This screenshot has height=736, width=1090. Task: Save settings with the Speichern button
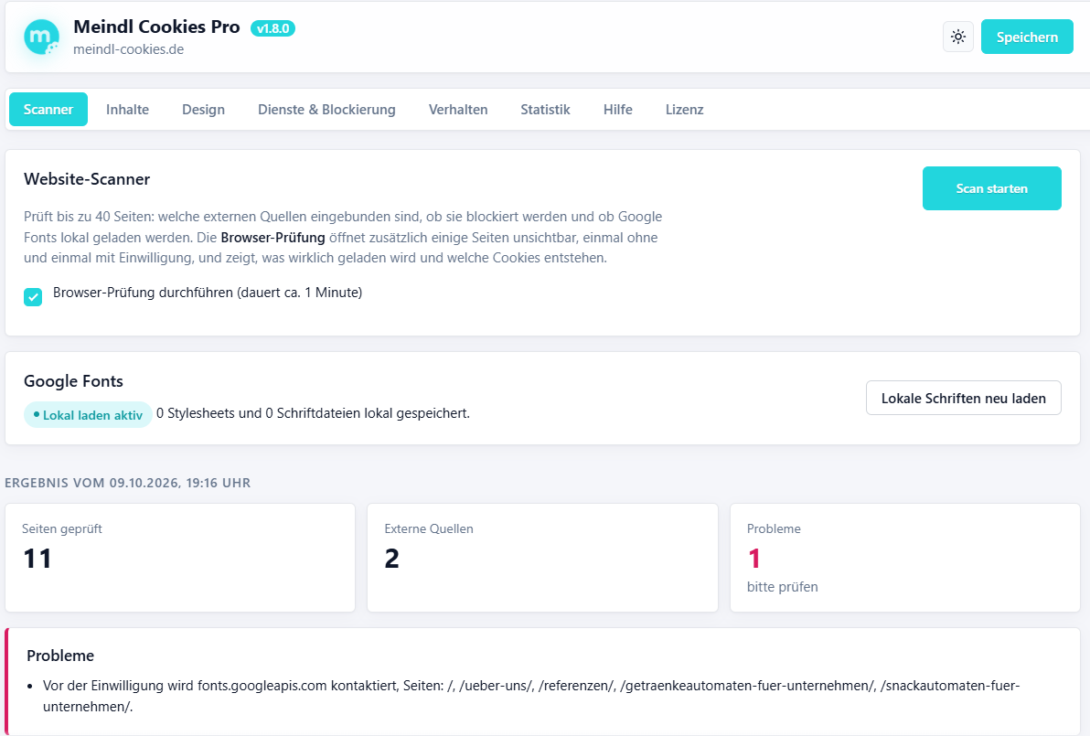[1027, 37]
